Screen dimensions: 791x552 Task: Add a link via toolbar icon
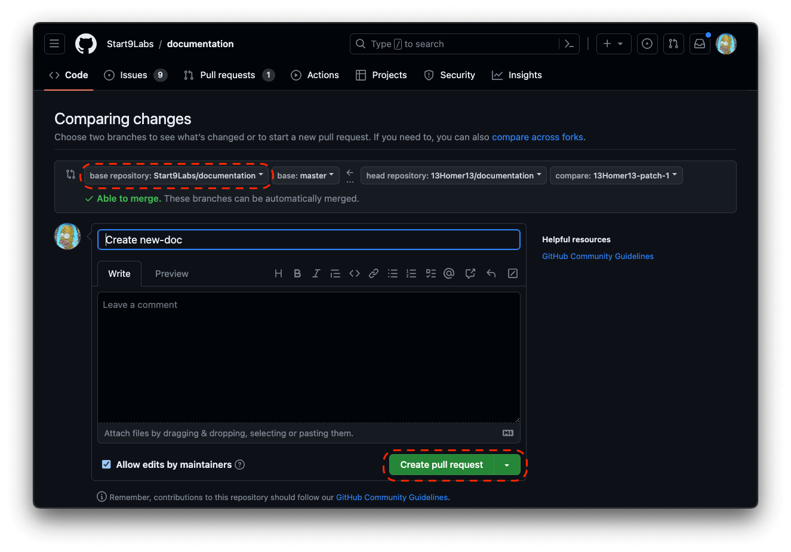coord(374,273)
